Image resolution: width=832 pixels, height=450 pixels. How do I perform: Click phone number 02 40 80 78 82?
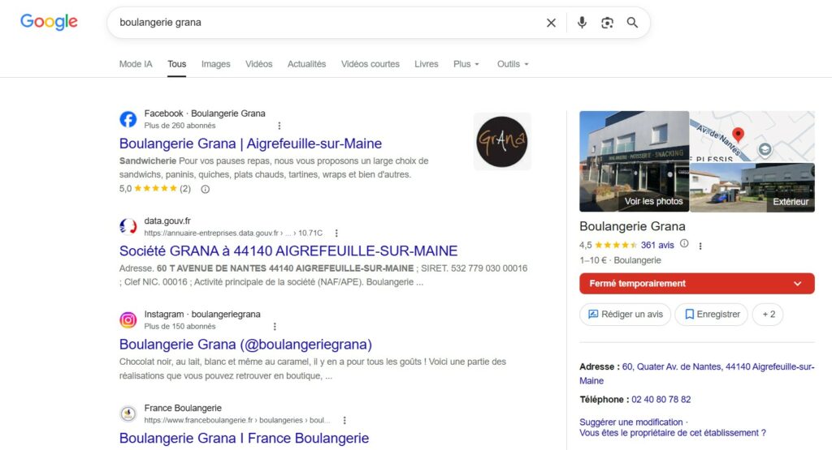(x=661, y=400)
